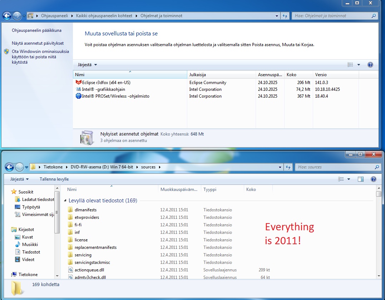Viewport: 385px width, 300px height.
Task: Click view mode icon in sources toolbar
Action: point(341,179)
